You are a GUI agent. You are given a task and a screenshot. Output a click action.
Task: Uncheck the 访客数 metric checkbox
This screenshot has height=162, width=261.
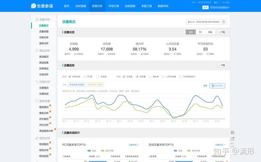click(124, 76)
